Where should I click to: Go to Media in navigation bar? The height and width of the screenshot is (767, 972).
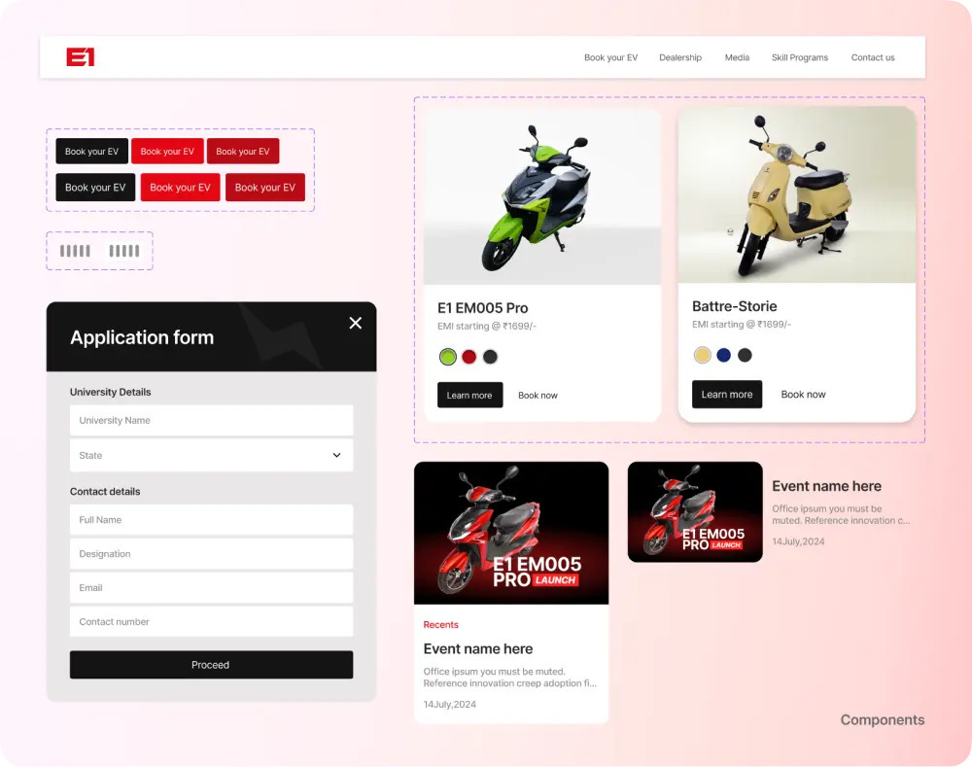pyautogui.click(x=737, y=57)
